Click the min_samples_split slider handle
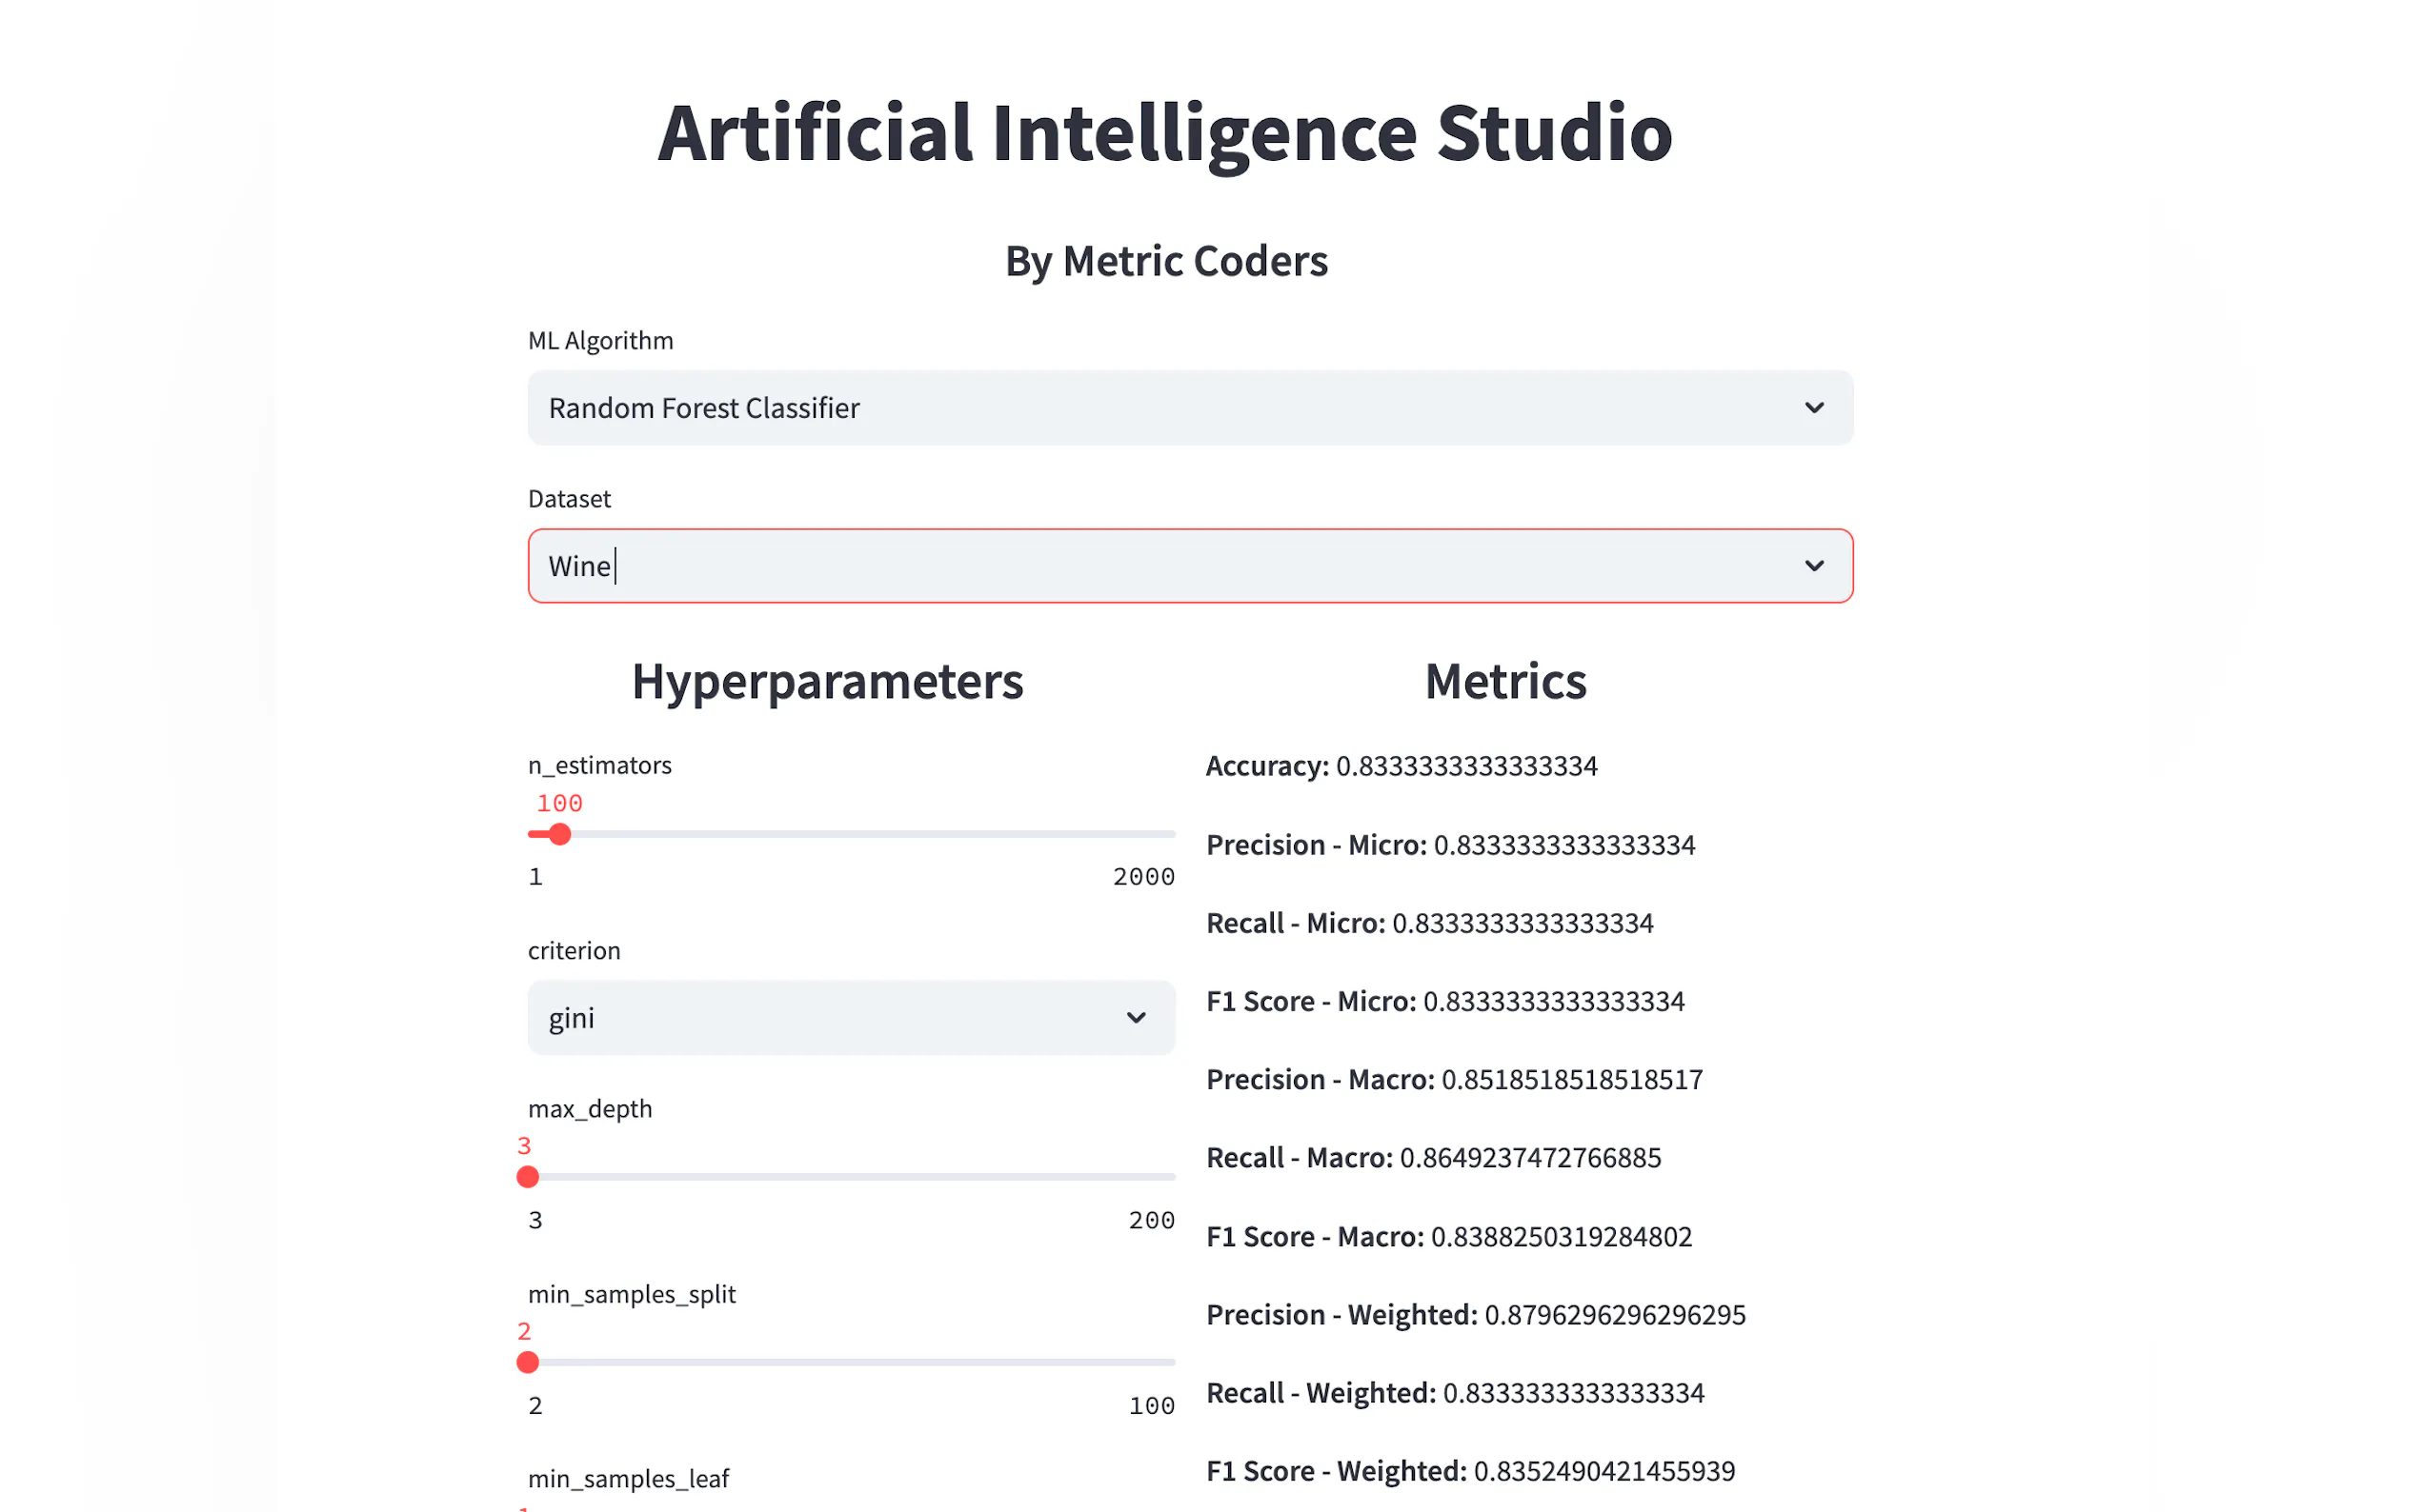Screen dimensions: 2420x1512 (x=528, y=1362)
